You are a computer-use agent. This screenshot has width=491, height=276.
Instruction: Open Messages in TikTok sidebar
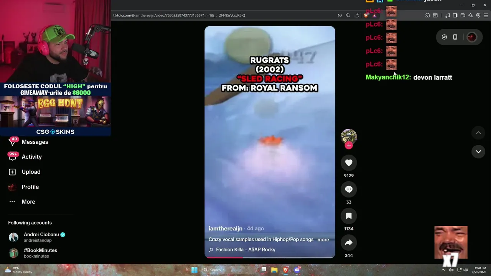(x=35, y=142)
